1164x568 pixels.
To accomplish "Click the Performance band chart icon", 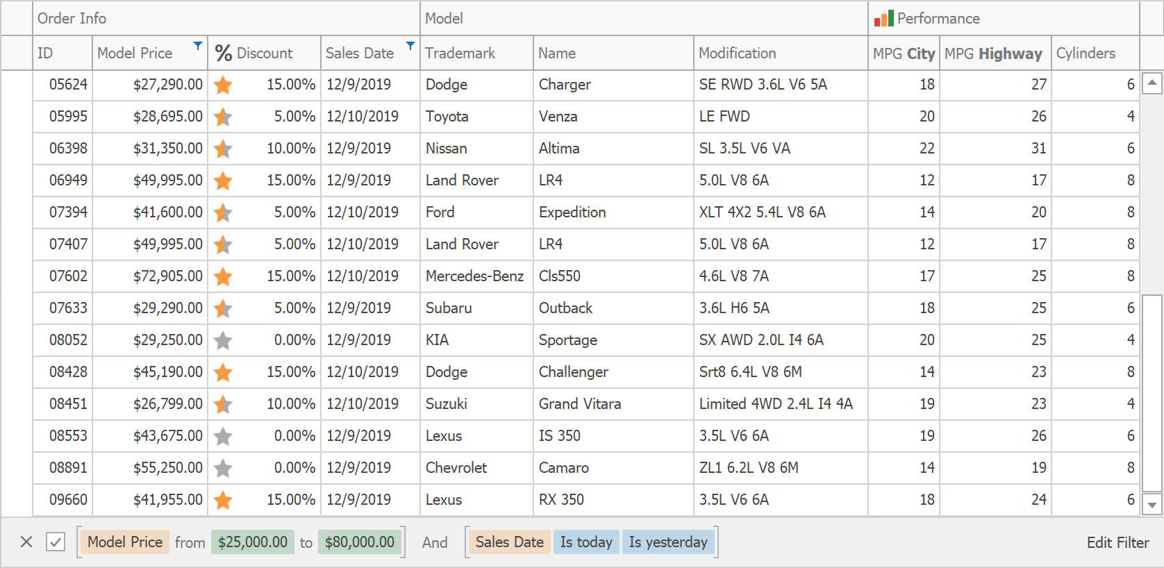I will [883, 19].
